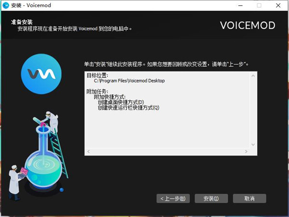
Task: Close the Voicemod installer window
Action: pos(278,5)
